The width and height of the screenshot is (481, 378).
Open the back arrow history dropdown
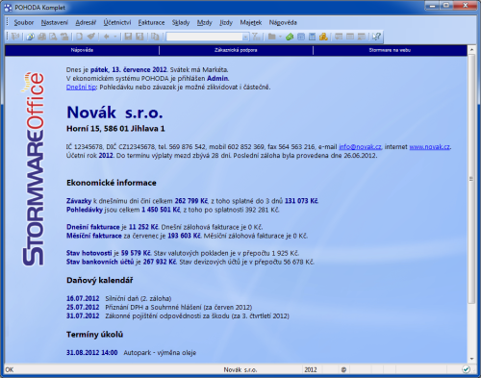[114, 37]
